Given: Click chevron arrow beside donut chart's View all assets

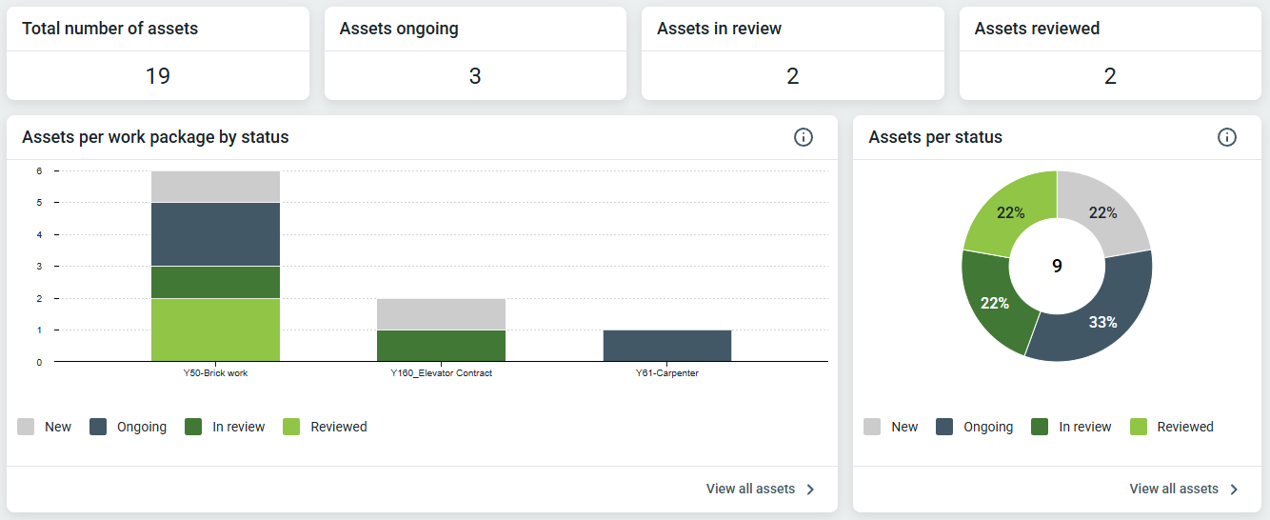Looking at the screenshot, I should click(x=1234, y=490).
